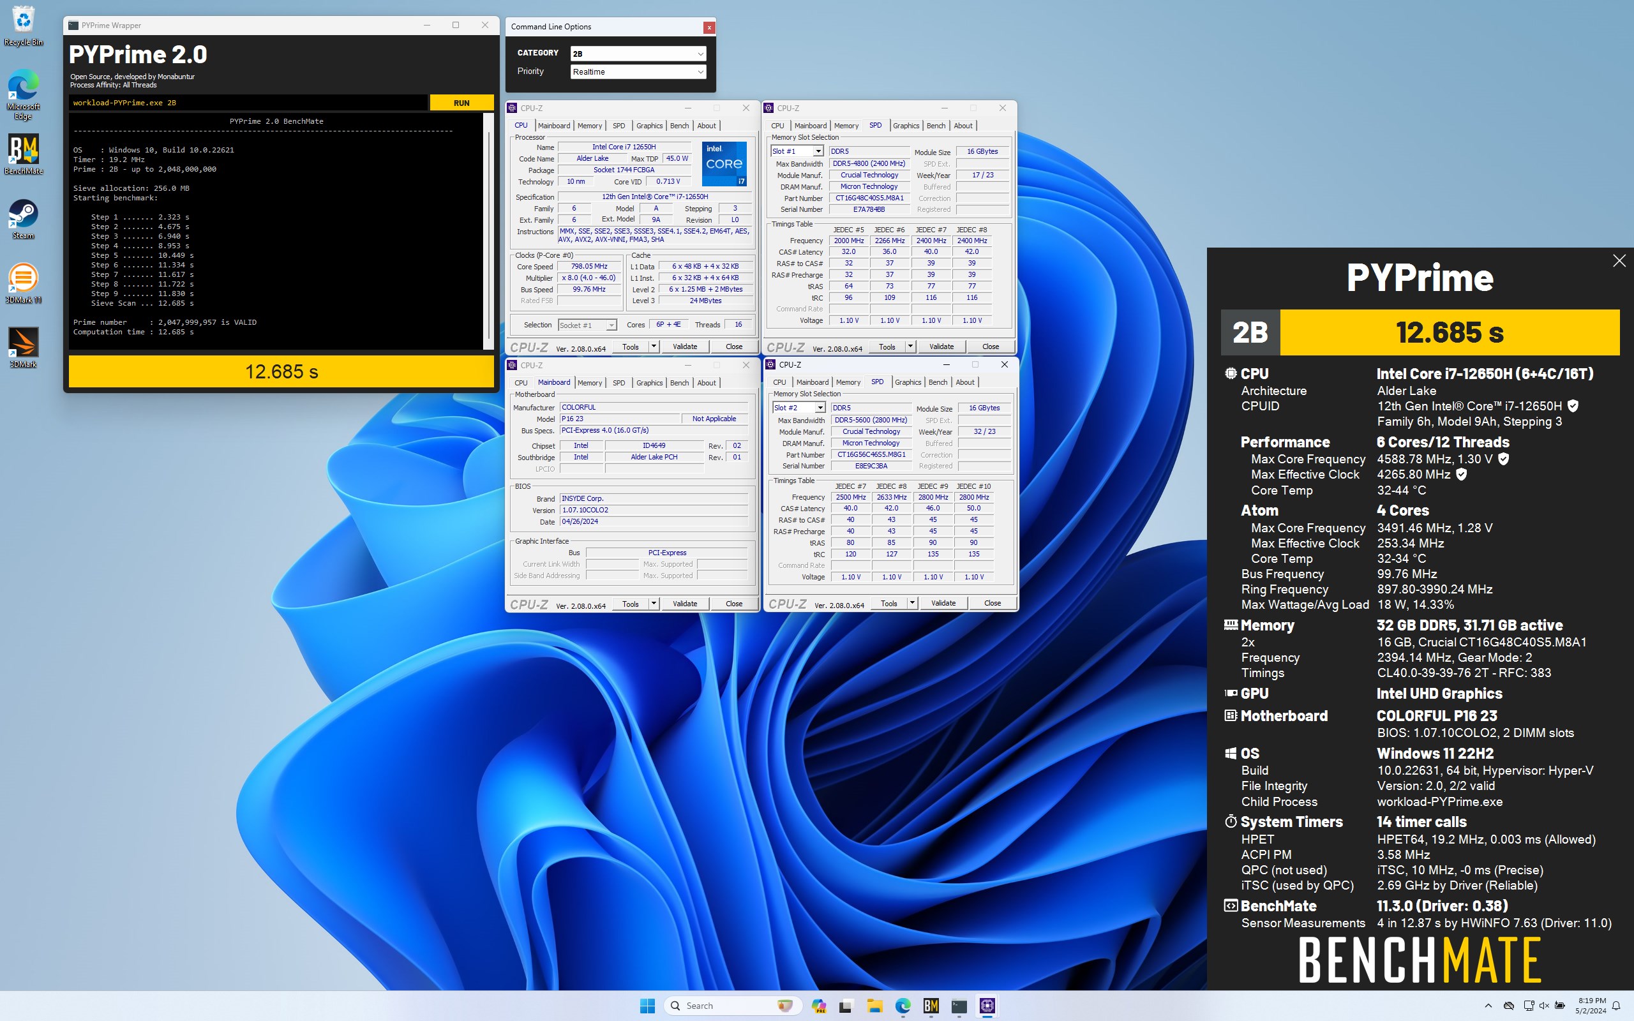Viewport: 1634px width, 1021px height.
Task: Switch to Graphics tab in CPU-Z COLORFUL mainboard window
Action: 650,383
